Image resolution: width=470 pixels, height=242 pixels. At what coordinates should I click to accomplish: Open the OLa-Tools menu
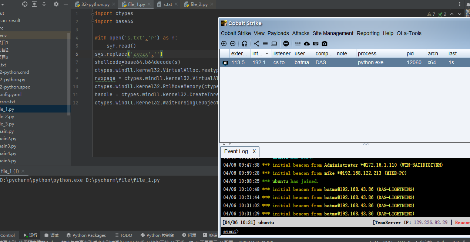[409, 33]
